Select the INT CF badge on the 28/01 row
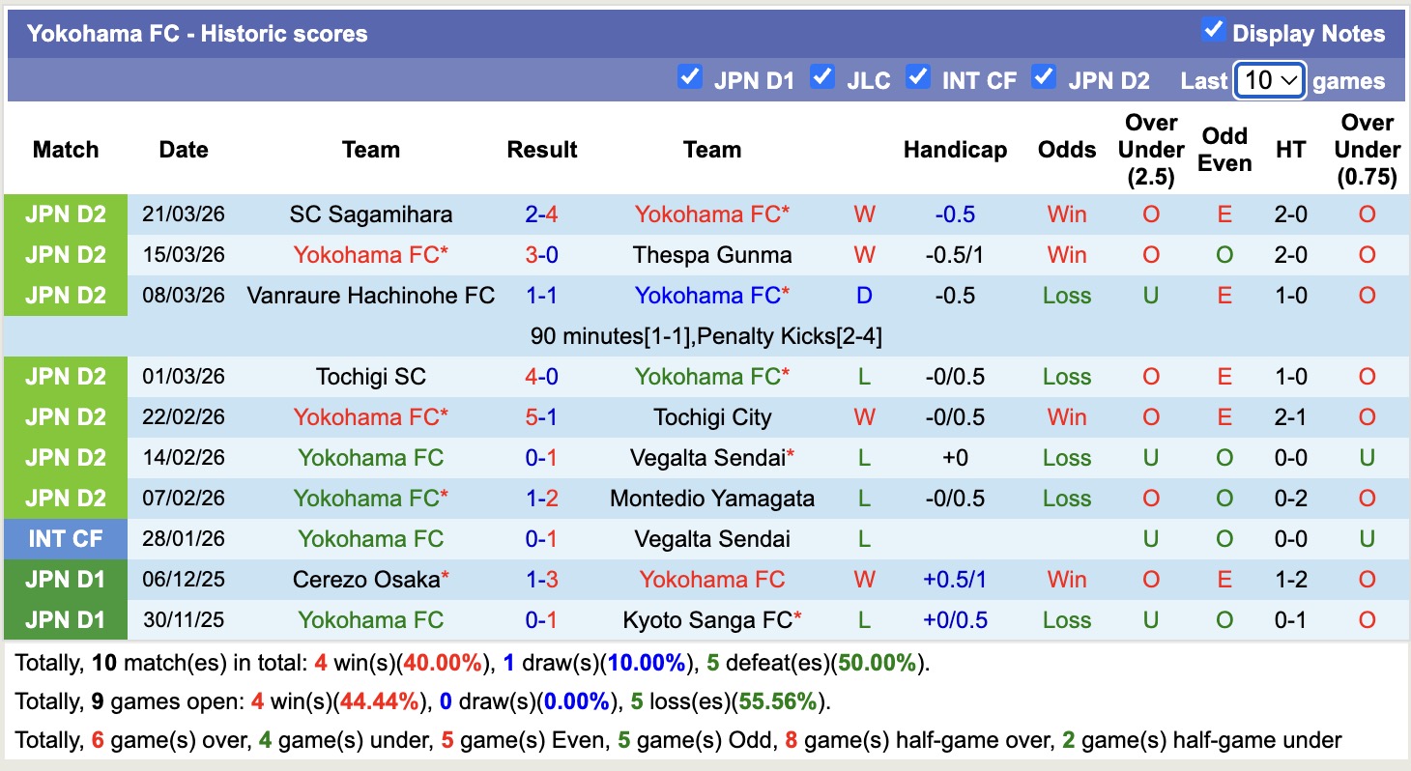Image resolution: width=1411 pixels, height=771 pixels. (x=65, y=539)
